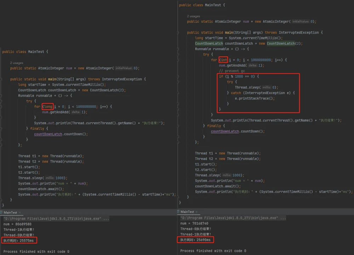The height and width of the screenshot is (255, 354).
Task: Click public class MainTest in right editor
Action: click(x=200, y=5)
